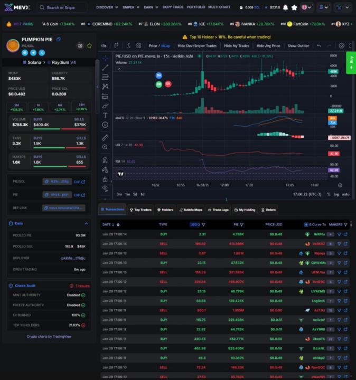The width and height of the screenshot is (356, 380).
Task: Toggle Hide Avg Price option
Action: 268,46
